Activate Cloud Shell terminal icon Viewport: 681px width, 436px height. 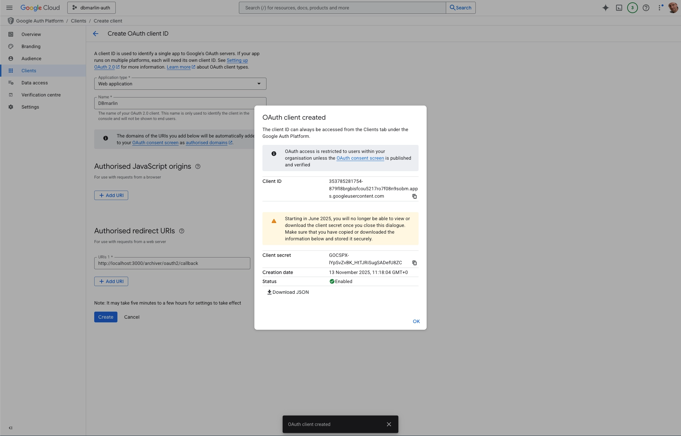pos(619,8)
